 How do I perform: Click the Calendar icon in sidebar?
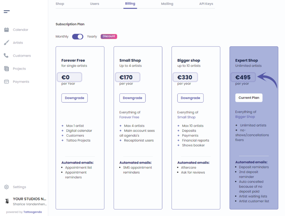point(7,30)
